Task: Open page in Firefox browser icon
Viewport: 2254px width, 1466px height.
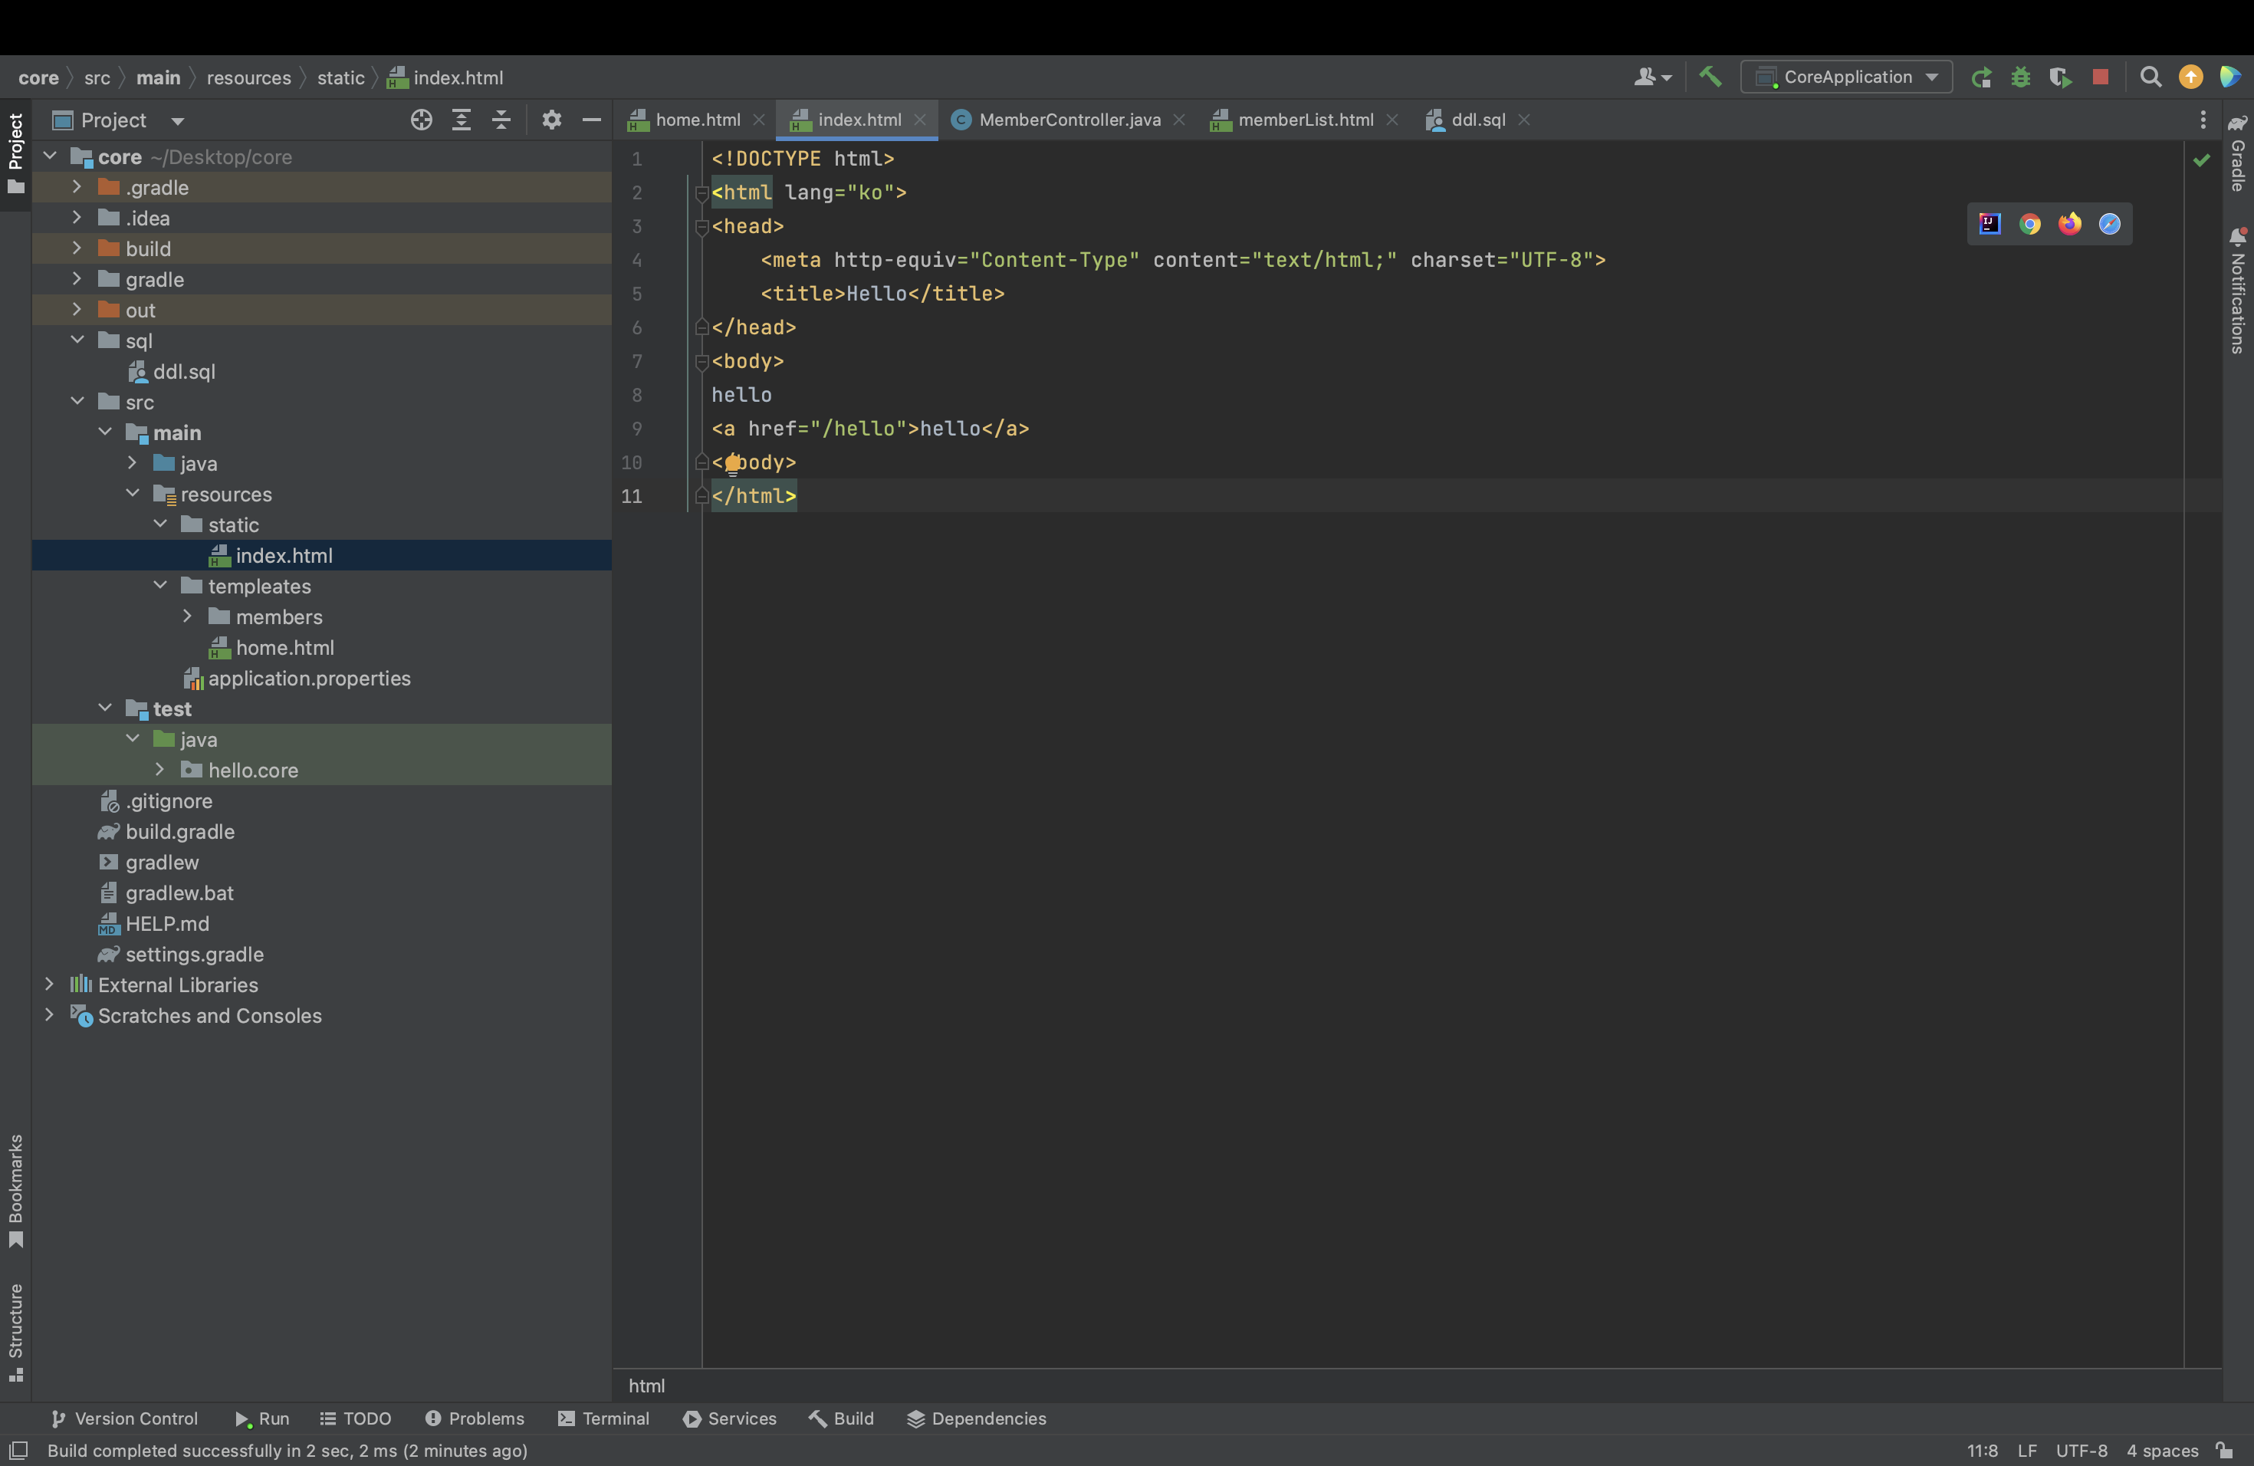Action: [2069, 223]
